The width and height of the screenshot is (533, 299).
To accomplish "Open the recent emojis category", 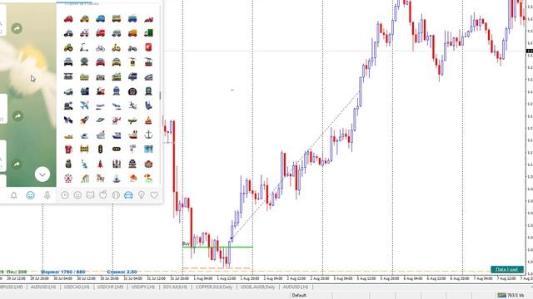I will tap(65, 195).
